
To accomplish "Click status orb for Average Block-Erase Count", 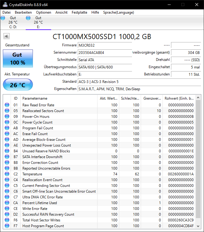I will tap(7, 139).
